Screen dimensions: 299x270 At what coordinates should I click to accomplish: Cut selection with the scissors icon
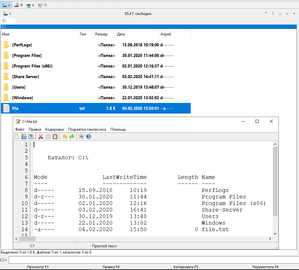[41, 137]
